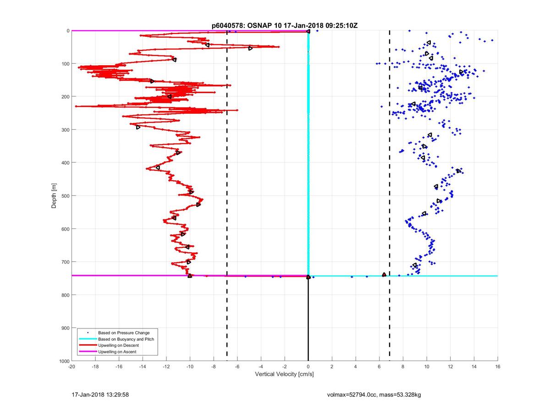
Task: Click the positive '2' x-axis tick label
Action: [x=332, y=367]
